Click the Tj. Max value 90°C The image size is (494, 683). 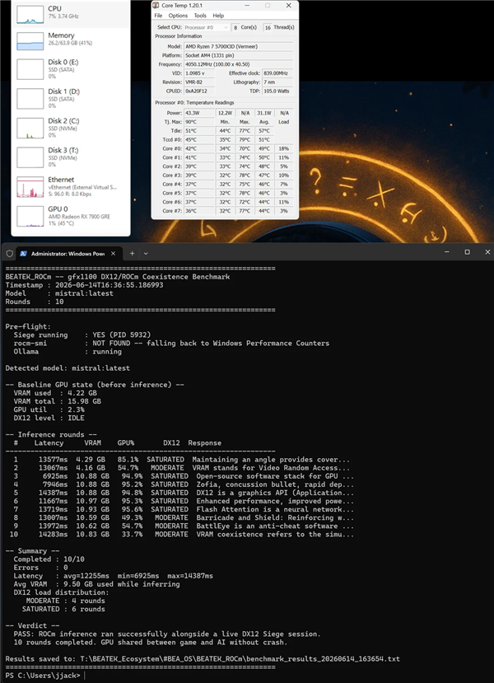pyautogui.click(x=199, y=122)
